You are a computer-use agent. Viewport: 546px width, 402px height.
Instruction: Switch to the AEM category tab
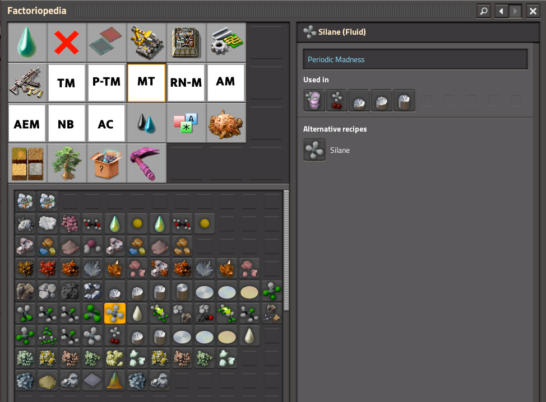27,123
